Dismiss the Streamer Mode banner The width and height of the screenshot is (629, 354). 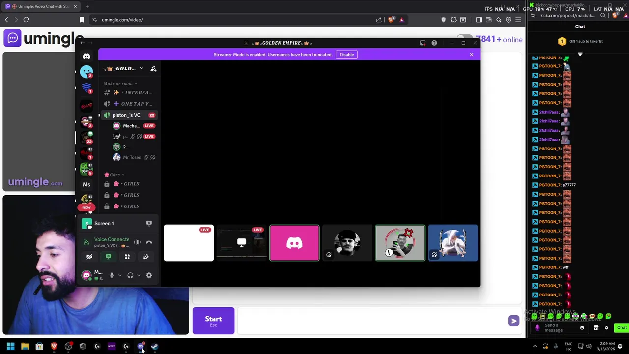pos(471,55)
